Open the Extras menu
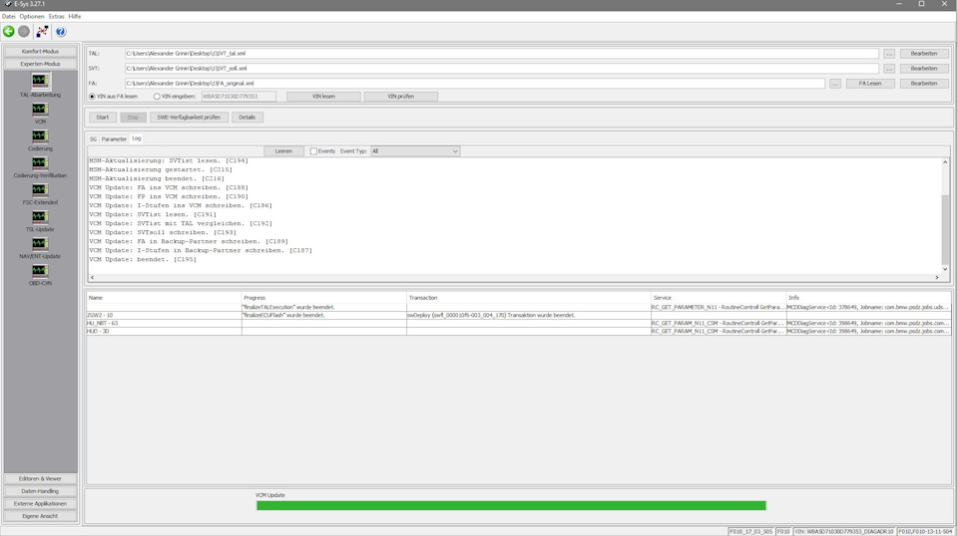The height and width of the screenshot is (536, 958). pyautogui.click(x=56, y=17)
